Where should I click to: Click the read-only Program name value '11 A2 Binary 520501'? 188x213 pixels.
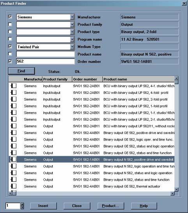point(149,39)
